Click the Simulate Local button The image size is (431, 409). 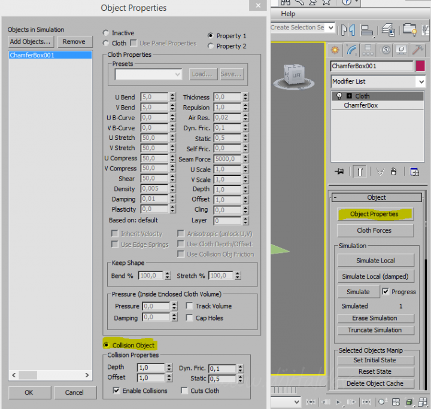coord(375,260)
